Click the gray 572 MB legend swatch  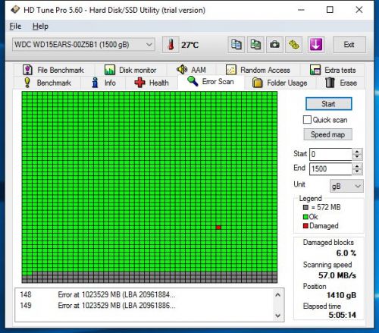[305, 207]
